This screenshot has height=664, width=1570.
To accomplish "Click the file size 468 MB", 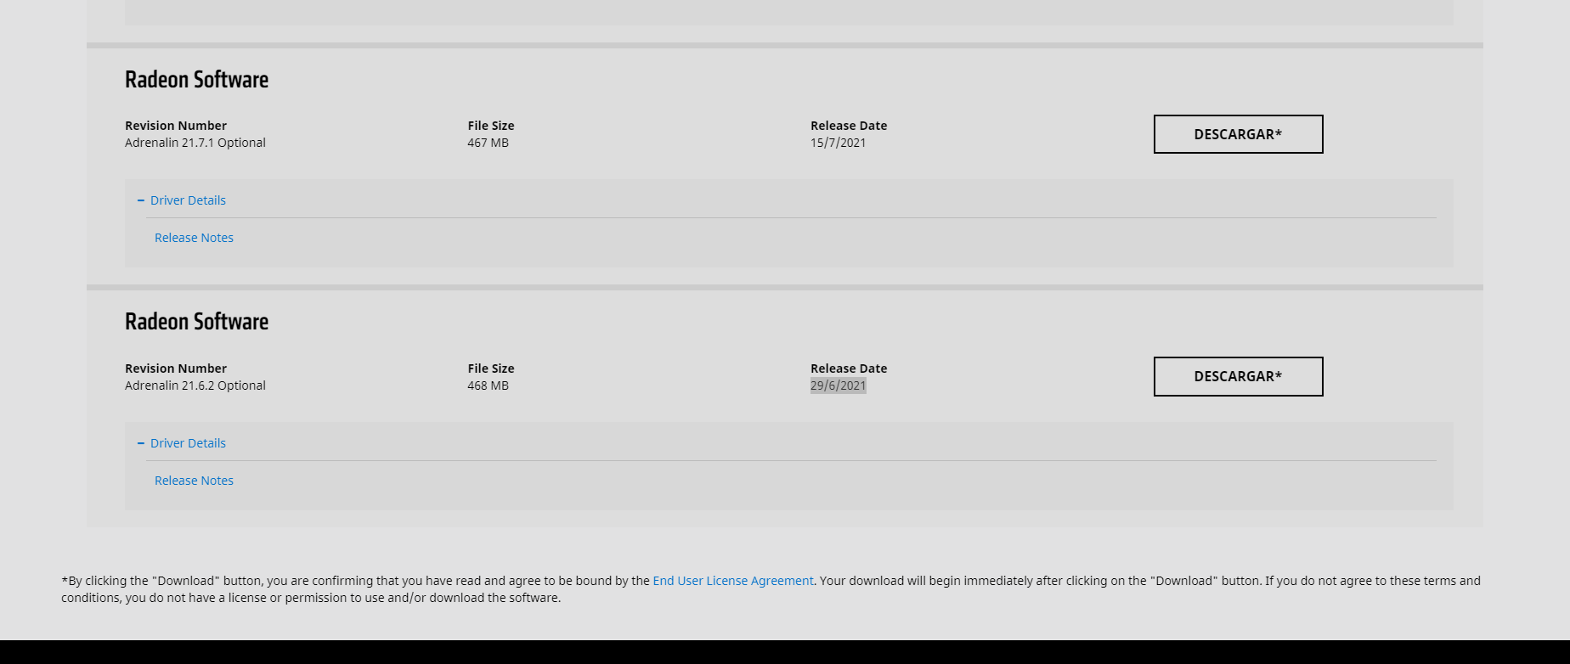I will tap(488, 385).
